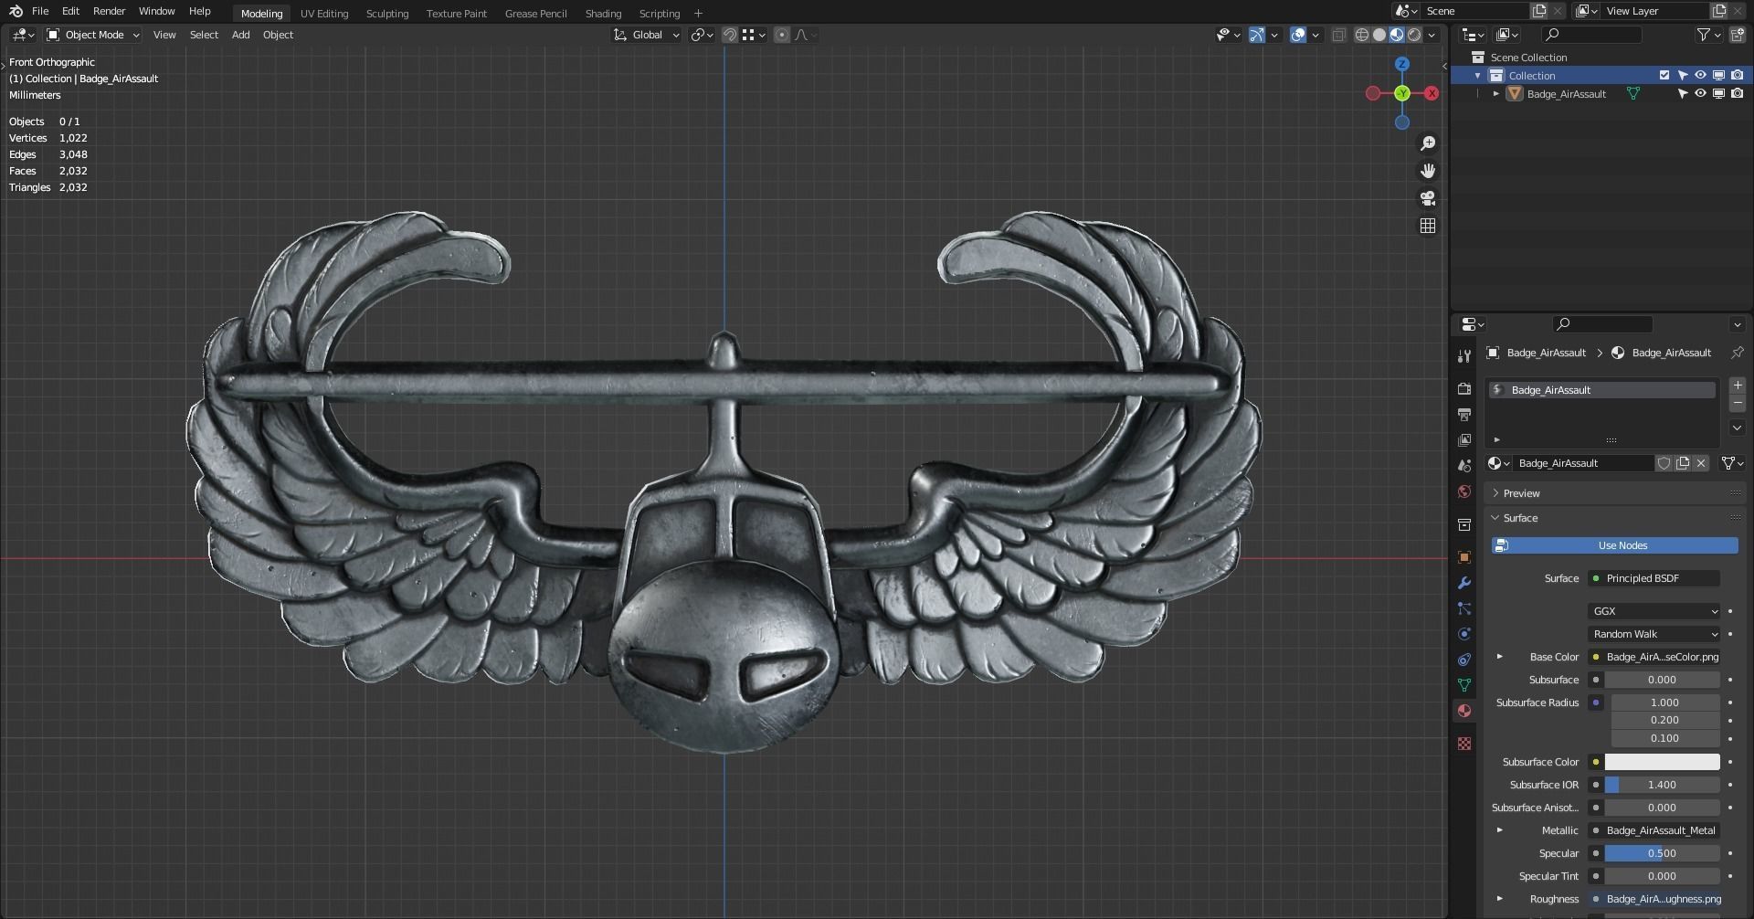
Task: Add material slot with plus button
Action: click(x=1738, y=386)
